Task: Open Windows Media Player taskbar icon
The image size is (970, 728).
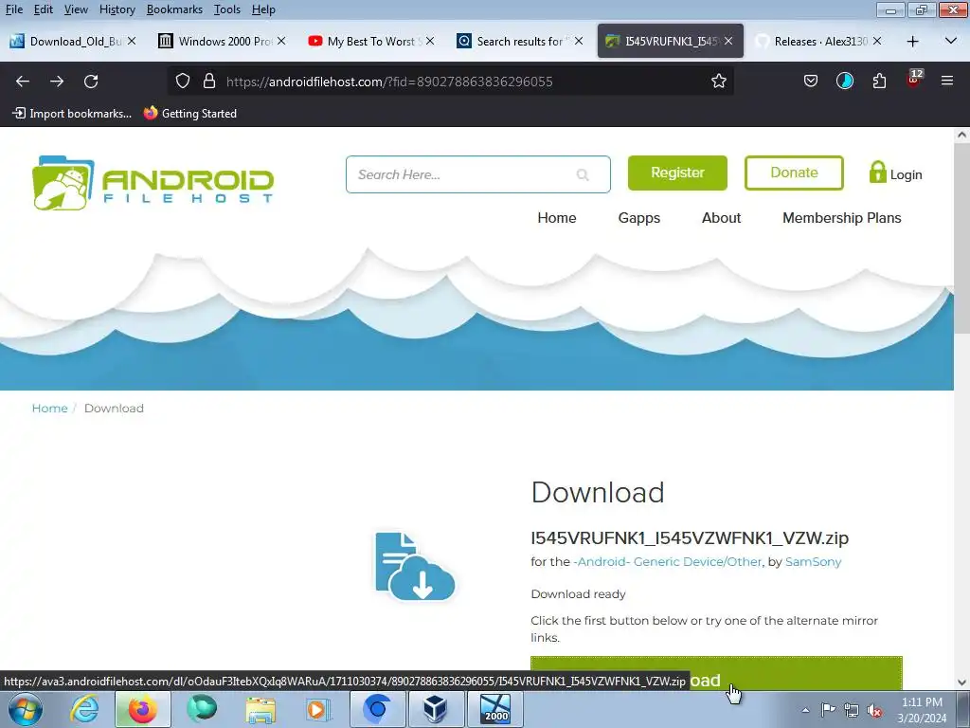Action: pyautogui.click(x=318, y=709)
